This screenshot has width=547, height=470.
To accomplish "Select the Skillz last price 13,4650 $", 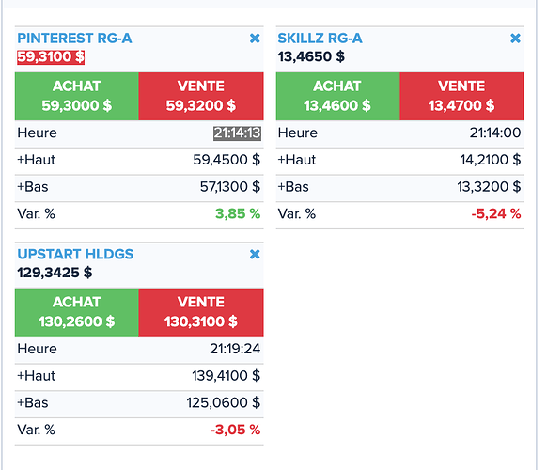I will point(311,57).
